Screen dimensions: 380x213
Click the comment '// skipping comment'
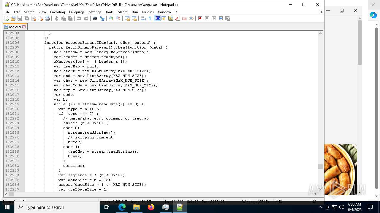pos(90,137)
